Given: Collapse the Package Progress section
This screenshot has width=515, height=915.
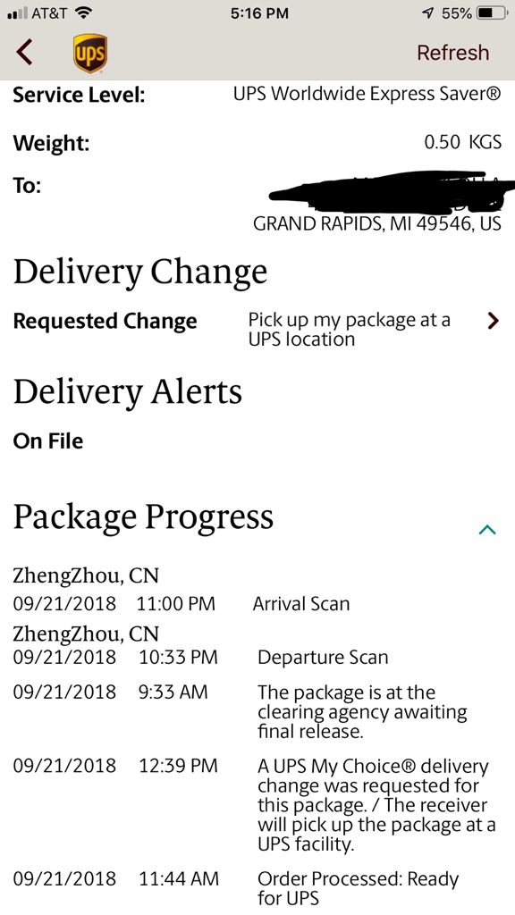Looking at the screenshot, I should click(x=487, y=529).
